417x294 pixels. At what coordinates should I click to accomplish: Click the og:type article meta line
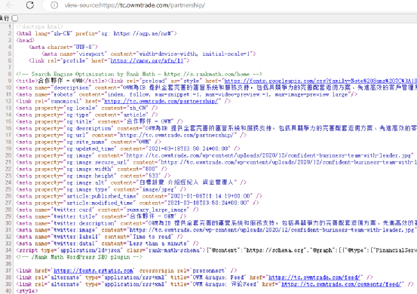[87, 115]
